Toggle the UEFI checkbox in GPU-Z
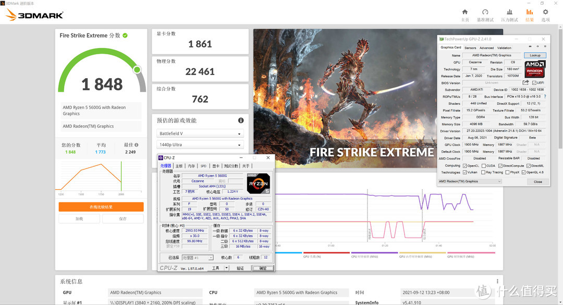The image size is (563, 305). click(534, 83)
